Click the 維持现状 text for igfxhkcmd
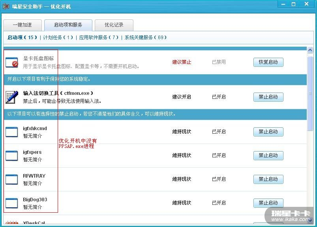Image resolution: width=317 pixels, height=227 pixels. pyautogui.click(x=182, y=132)
